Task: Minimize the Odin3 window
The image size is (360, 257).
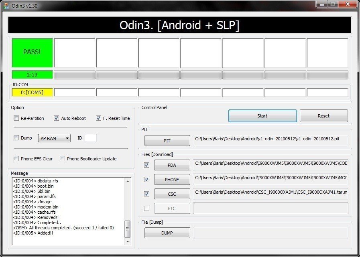Action: (x=321, y=4)
